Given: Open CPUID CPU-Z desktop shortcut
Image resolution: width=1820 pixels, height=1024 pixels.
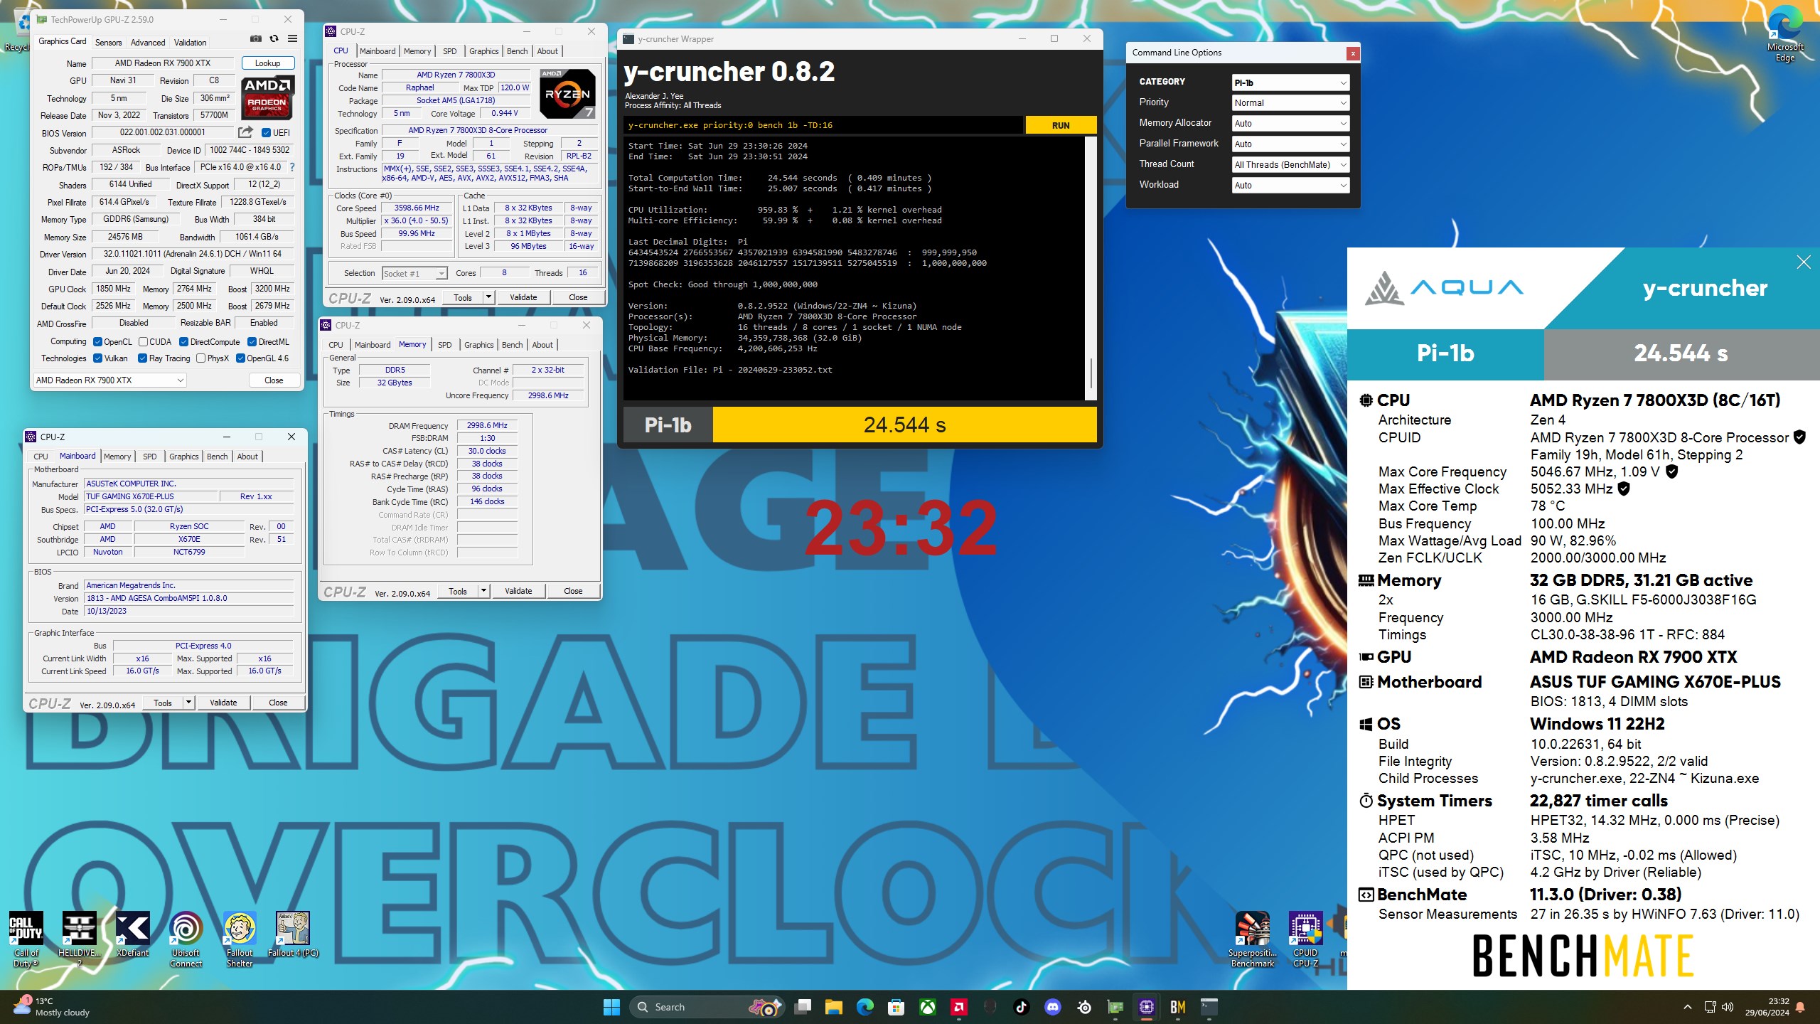Looking at the screenshot, I should (1306, 939).
